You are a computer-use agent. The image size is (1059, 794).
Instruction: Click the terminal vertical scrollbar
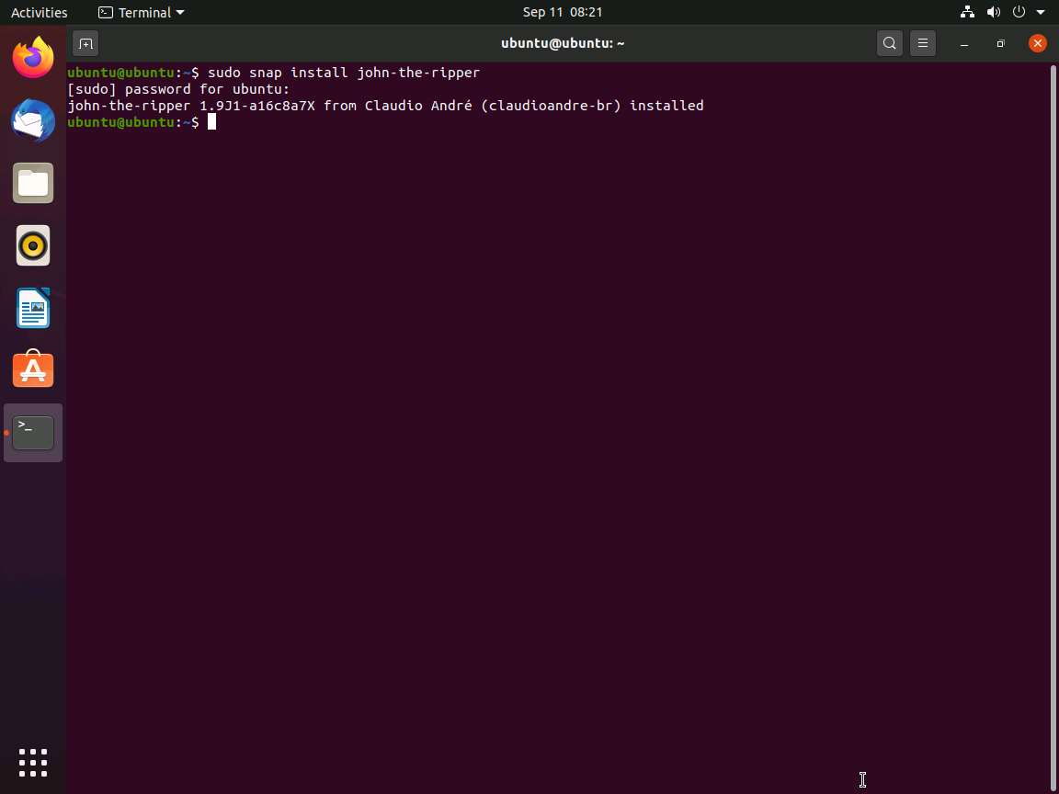1053,427
